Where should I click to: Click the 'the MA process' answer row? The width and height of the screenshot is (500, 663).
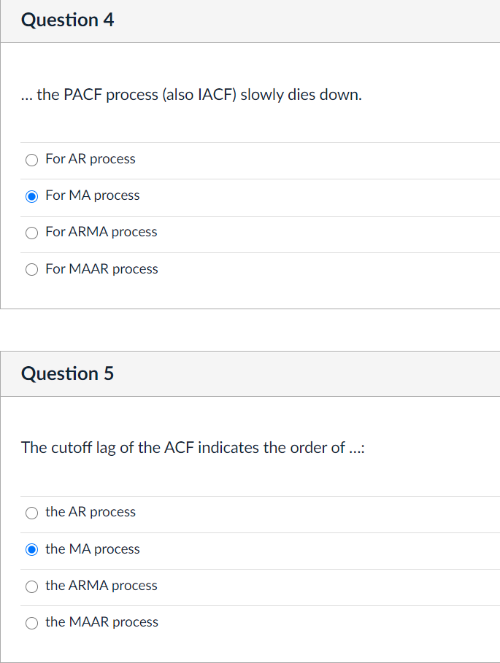(92, 549)
